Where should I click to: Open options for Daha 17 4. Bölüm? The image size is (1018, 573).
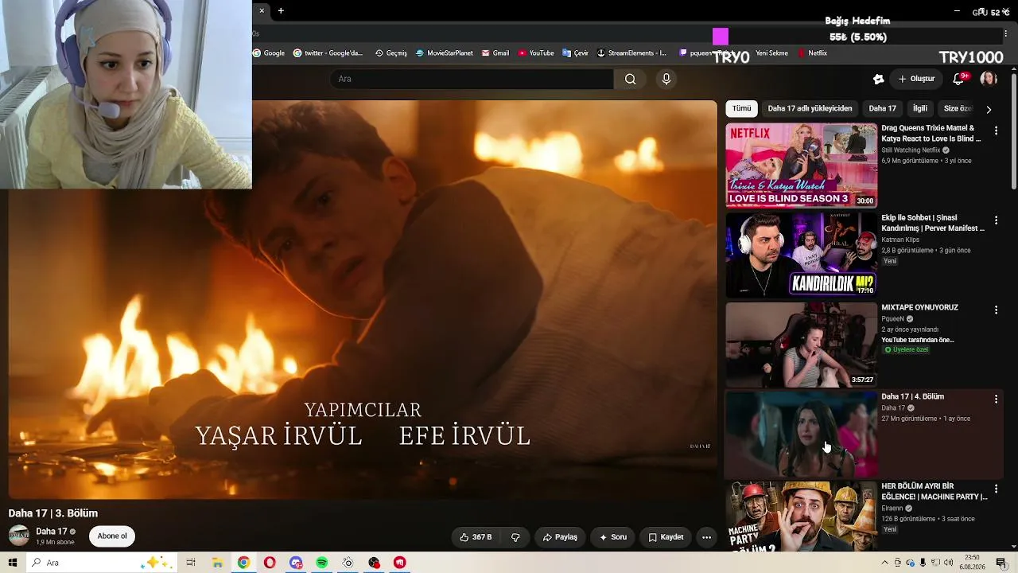(x=996, y=399)
